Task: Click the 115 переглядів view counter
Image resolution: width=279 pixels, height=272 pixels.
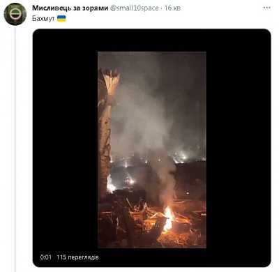Action: [77, 257]
